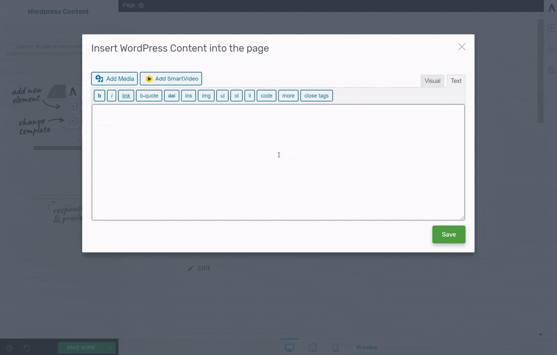Switch to the Text editor tab
This screenshot has width=557, height=355.
(x=456, y=81)
